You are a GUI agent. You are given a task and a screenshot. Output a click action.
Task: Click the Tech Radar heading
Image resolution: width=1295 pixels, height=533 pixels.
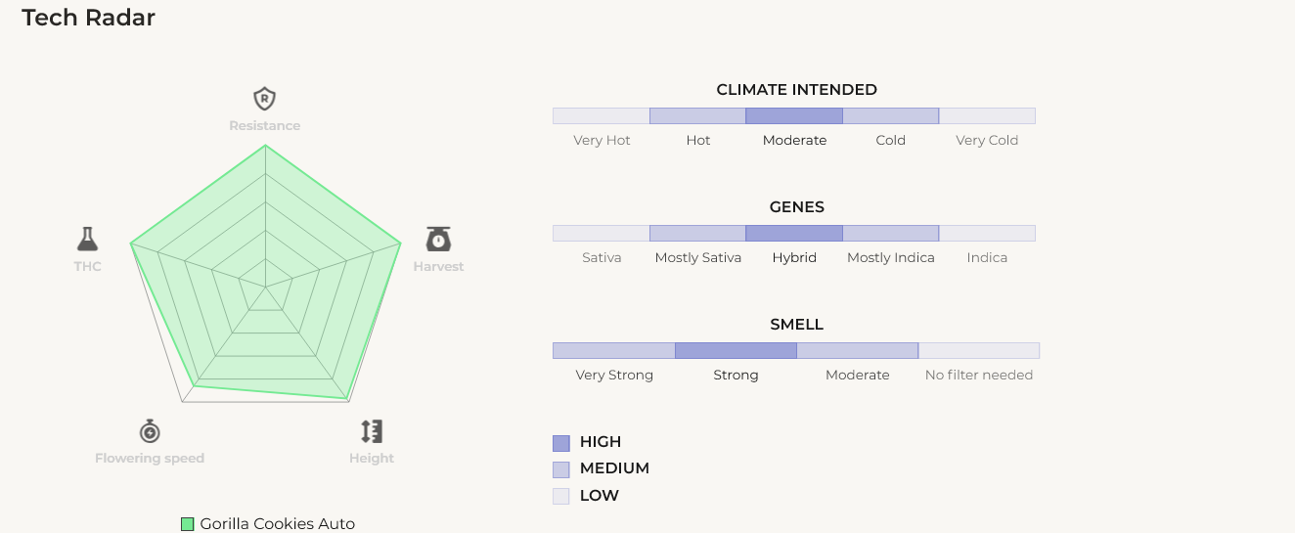[x=89, y=18]
